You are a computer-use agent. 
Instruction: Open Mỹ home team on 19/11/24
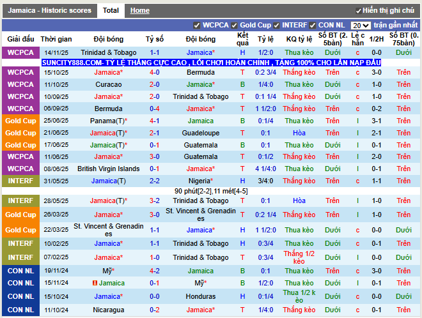coord(109,271)
